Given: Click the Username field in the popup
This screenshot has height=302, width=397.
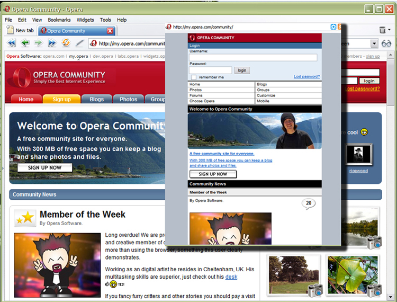Looking at the screenshot, I should pyautogui.click(x=253, y=57).
